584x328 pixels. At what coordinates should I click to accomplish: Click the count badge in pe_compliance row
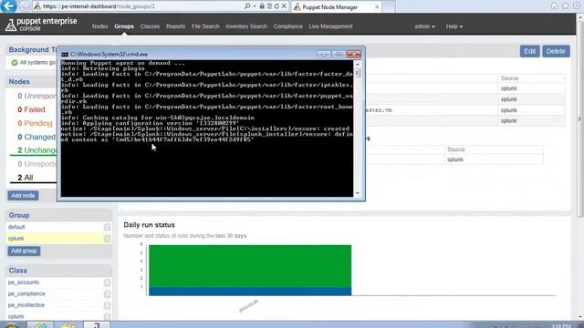click(x=107, y=294)
